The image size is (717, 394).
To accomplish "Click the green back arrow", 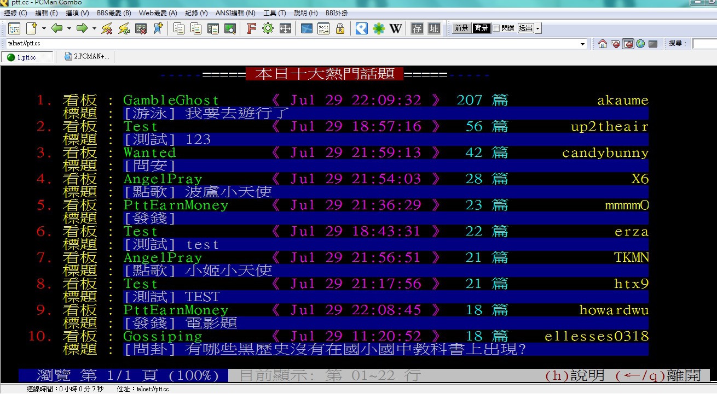I will (57, 28).
